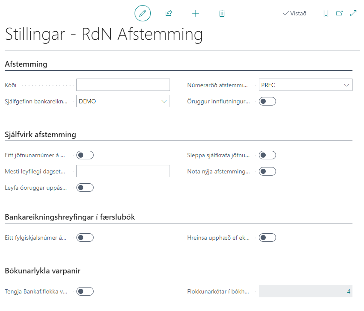This screenshot has width=364, height=311.
Task: Click the expand to full screen icon
Action: click(353, 13)
